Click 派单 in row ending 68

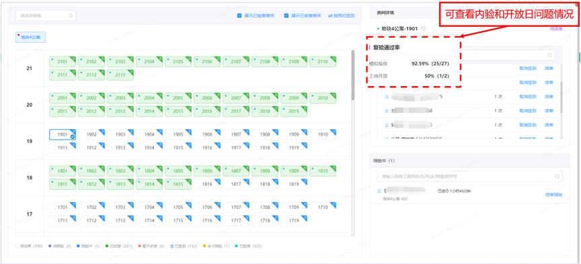(549, 111)
